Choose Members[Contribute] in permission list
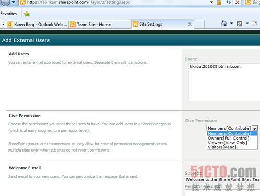 232,133
